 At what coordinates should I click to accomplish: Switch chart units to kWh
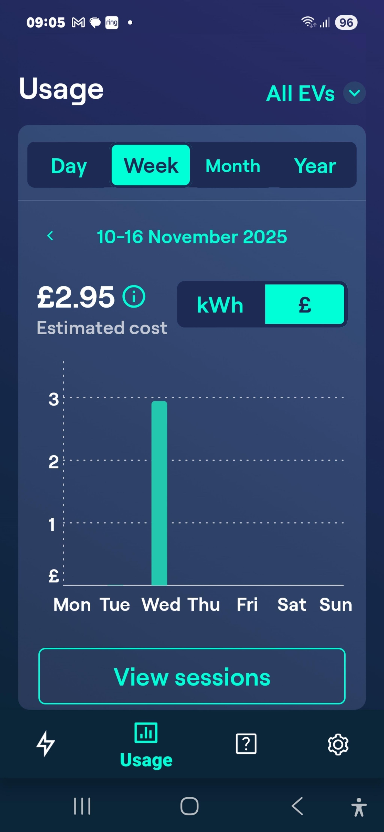(x=220, y=305)
